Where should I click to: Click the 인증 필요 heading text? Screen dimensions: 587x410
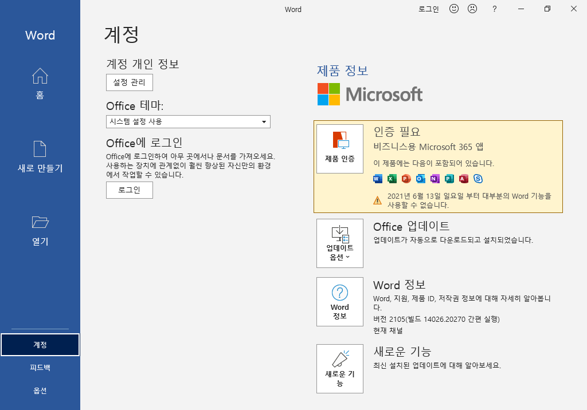397,132
